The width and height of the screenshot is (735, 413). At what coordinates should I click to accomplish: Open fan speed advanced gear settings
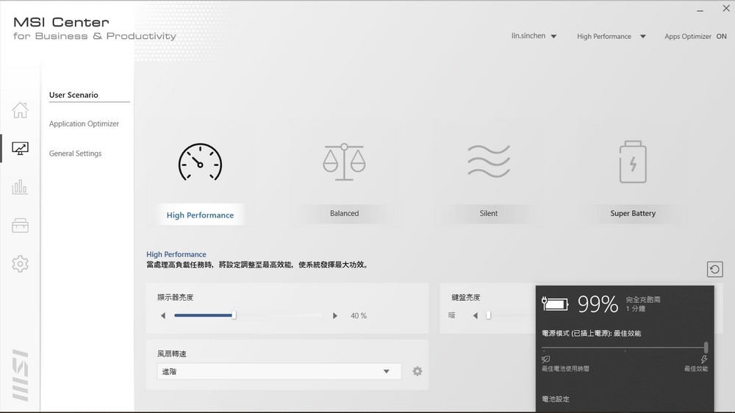(x=417, y=371)
